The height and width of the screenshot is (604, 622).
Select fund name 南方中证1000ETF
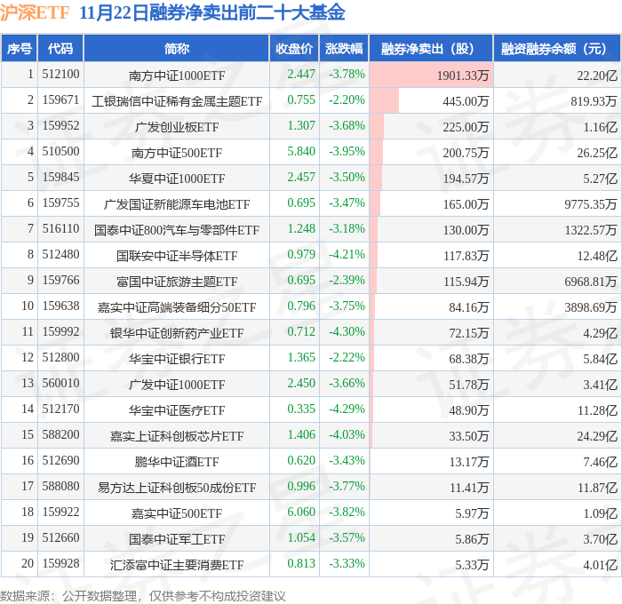coord(177,75)
